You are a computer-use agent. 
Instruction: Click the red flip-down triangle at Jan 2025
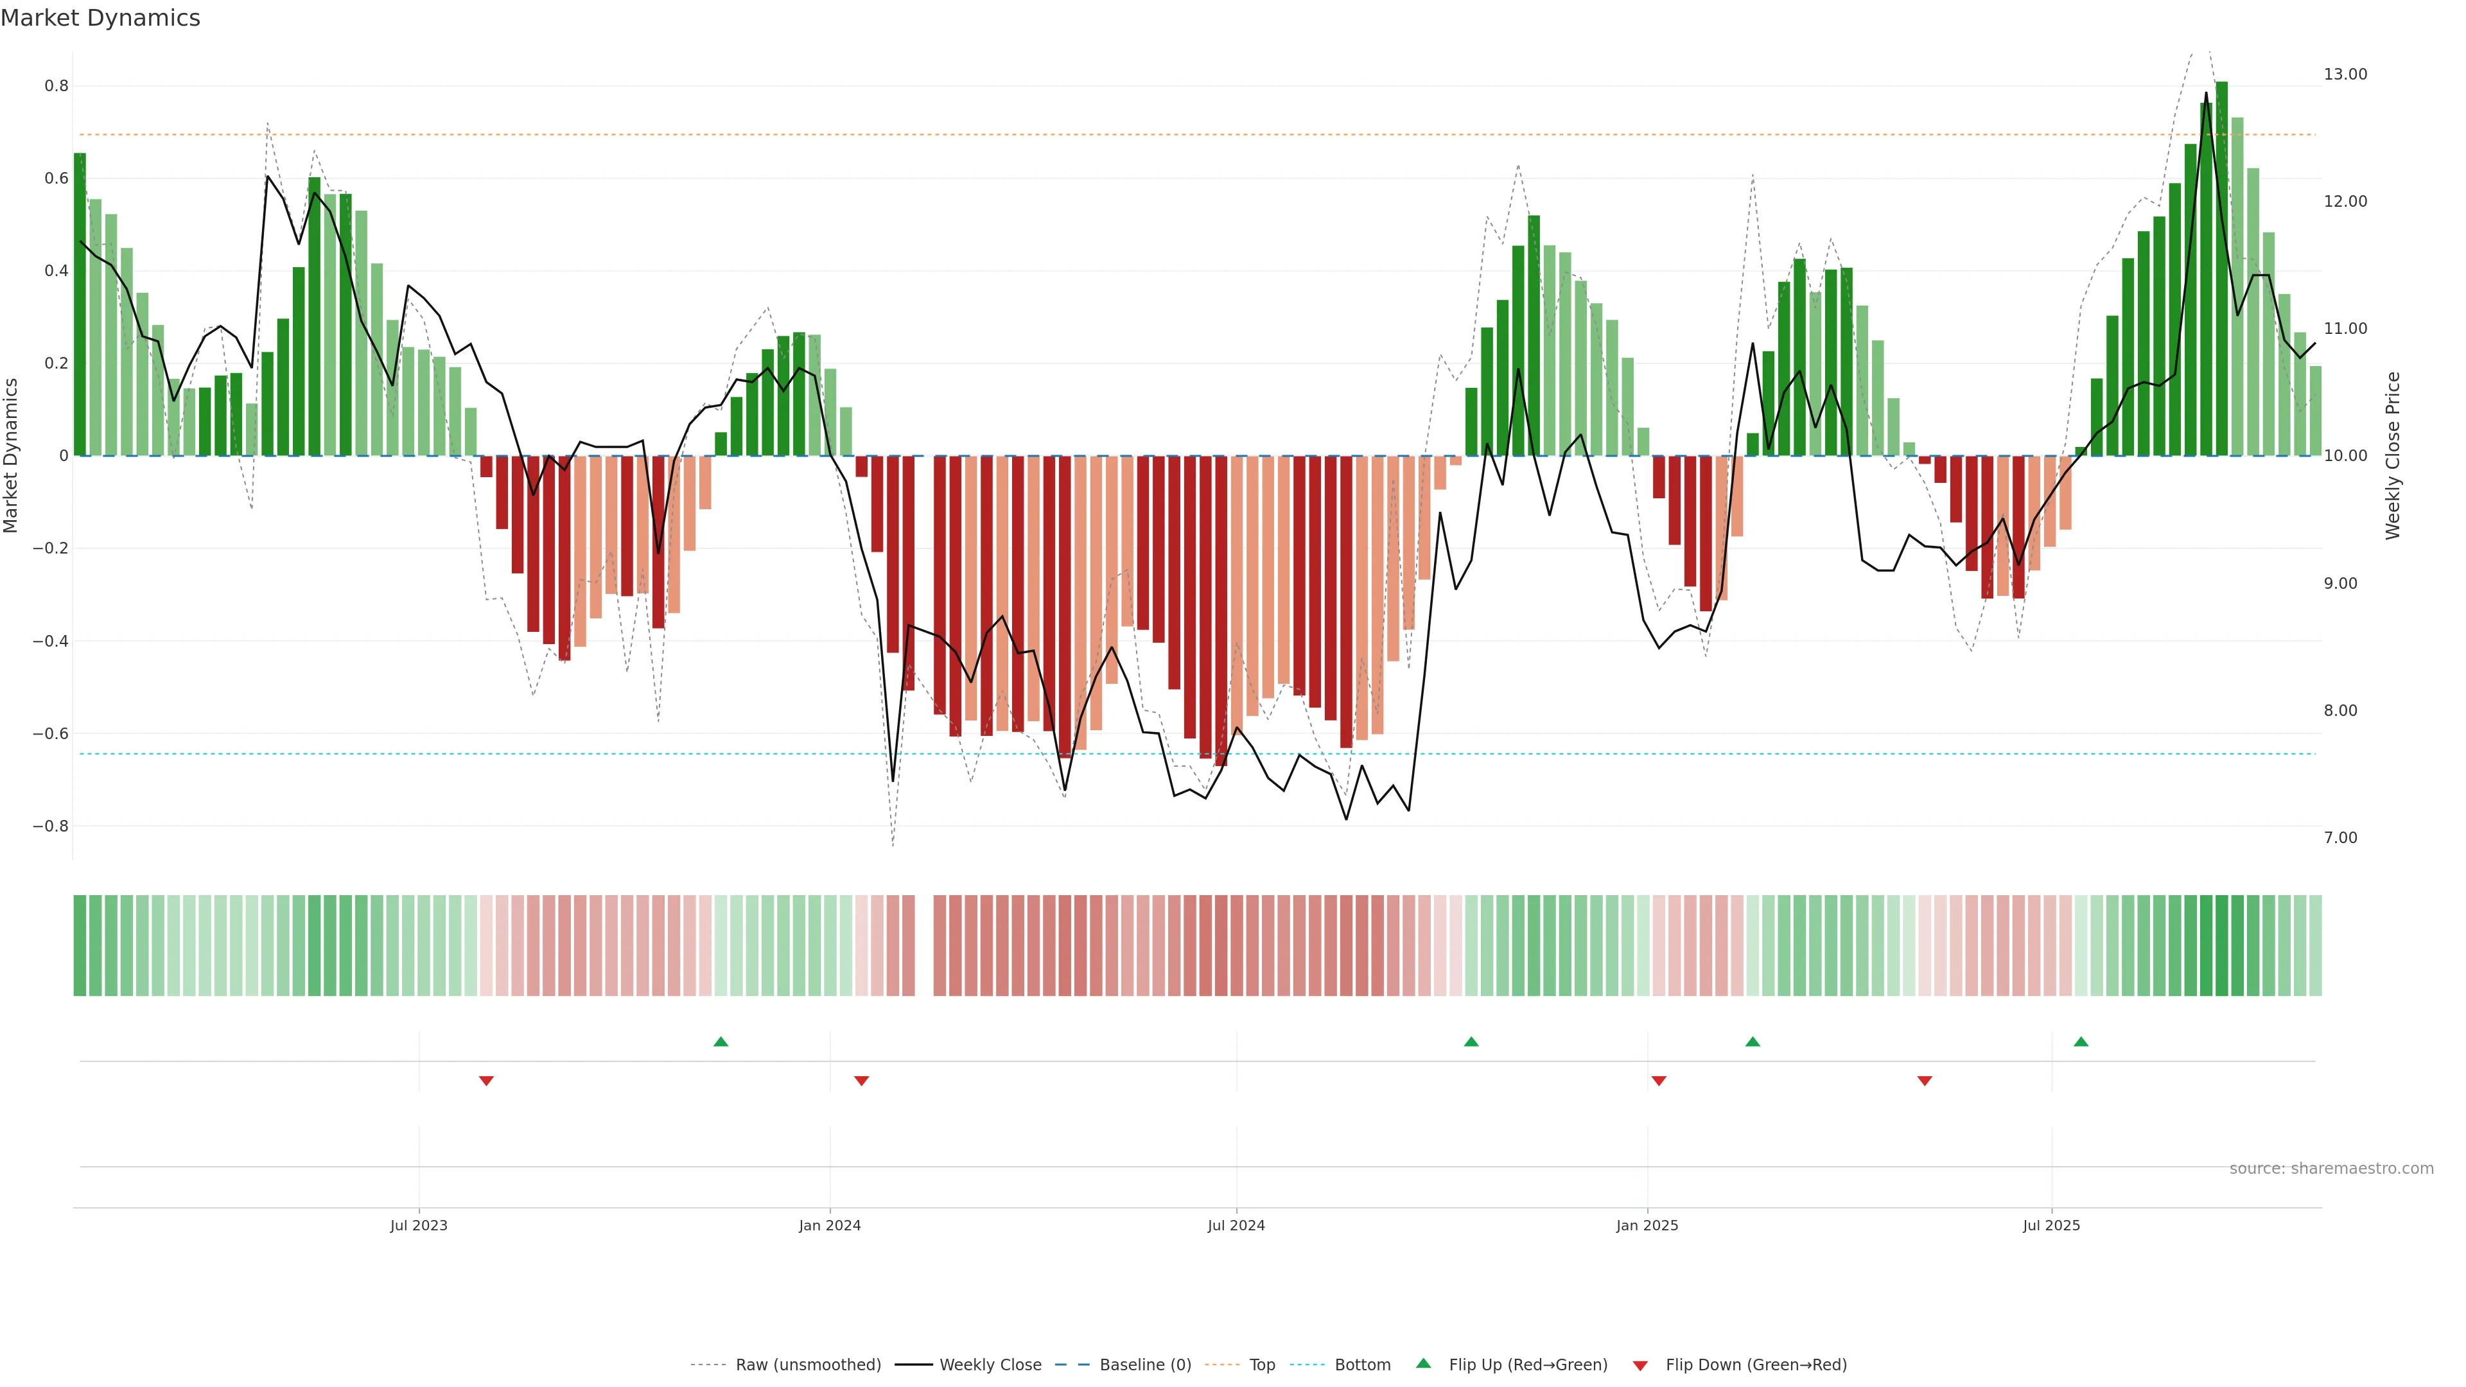click(1659, 1081)
